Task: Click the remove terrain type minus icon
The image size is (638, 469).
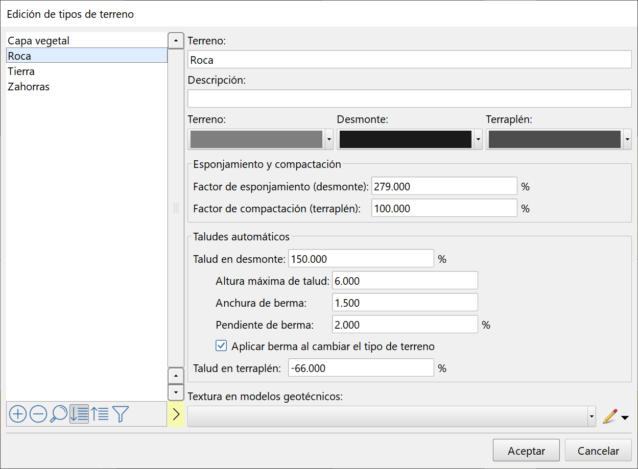Action: [38, 414]
